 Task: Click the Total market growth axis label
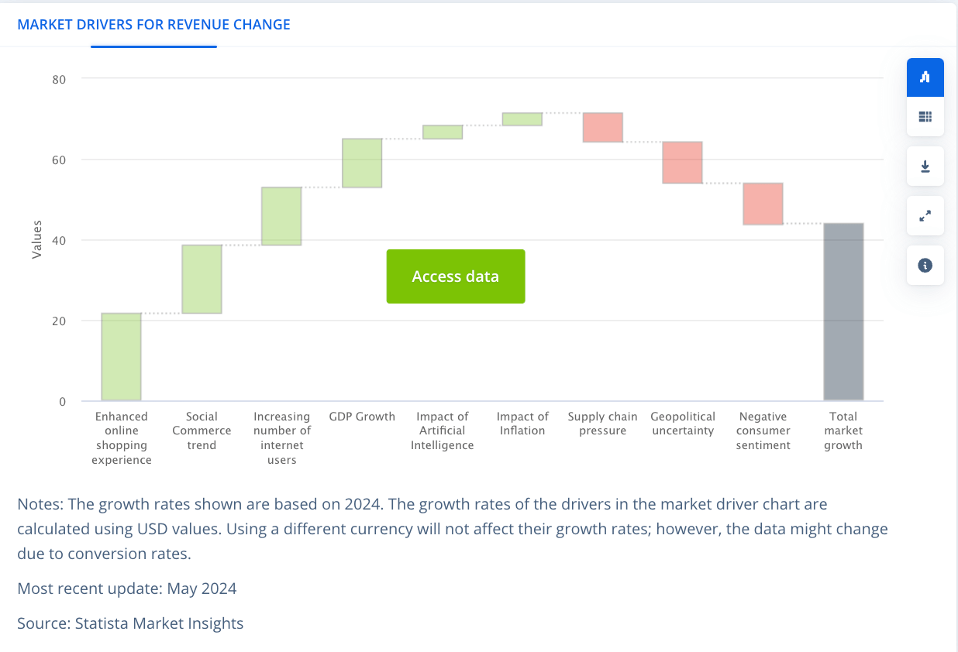[x=843, y=431]
